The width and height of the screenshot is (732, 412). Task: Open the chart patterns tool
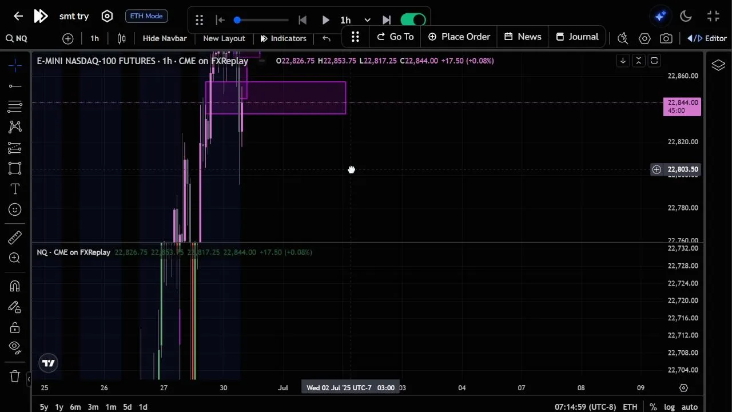coord(15,127)
